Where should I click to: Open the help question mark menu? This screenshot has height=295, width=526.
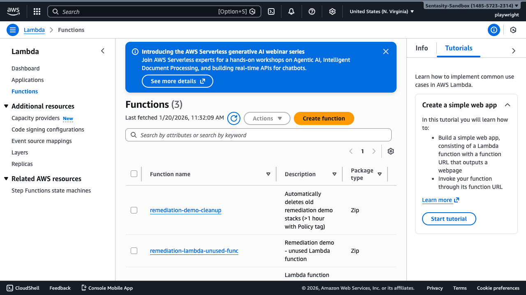tap(312, 11)
